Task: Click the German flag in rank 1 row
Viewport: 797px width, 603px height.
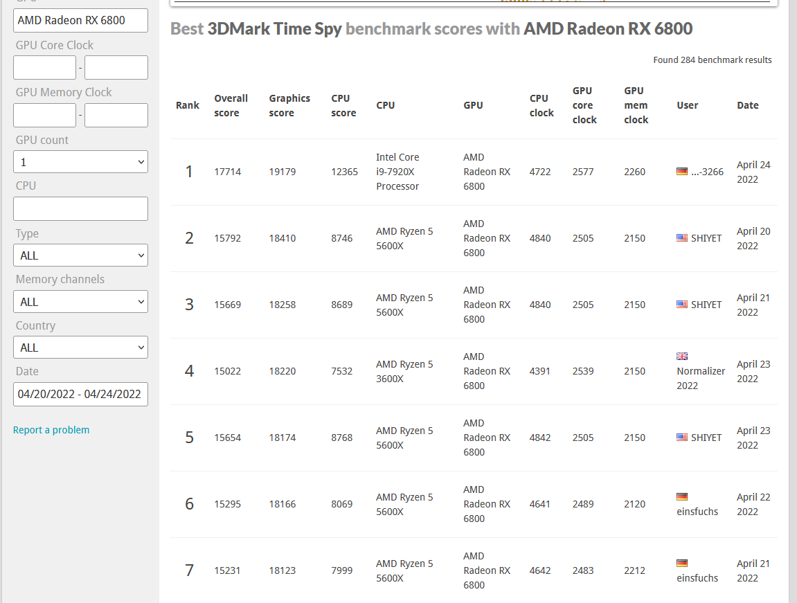Action: tap(681, 171)
